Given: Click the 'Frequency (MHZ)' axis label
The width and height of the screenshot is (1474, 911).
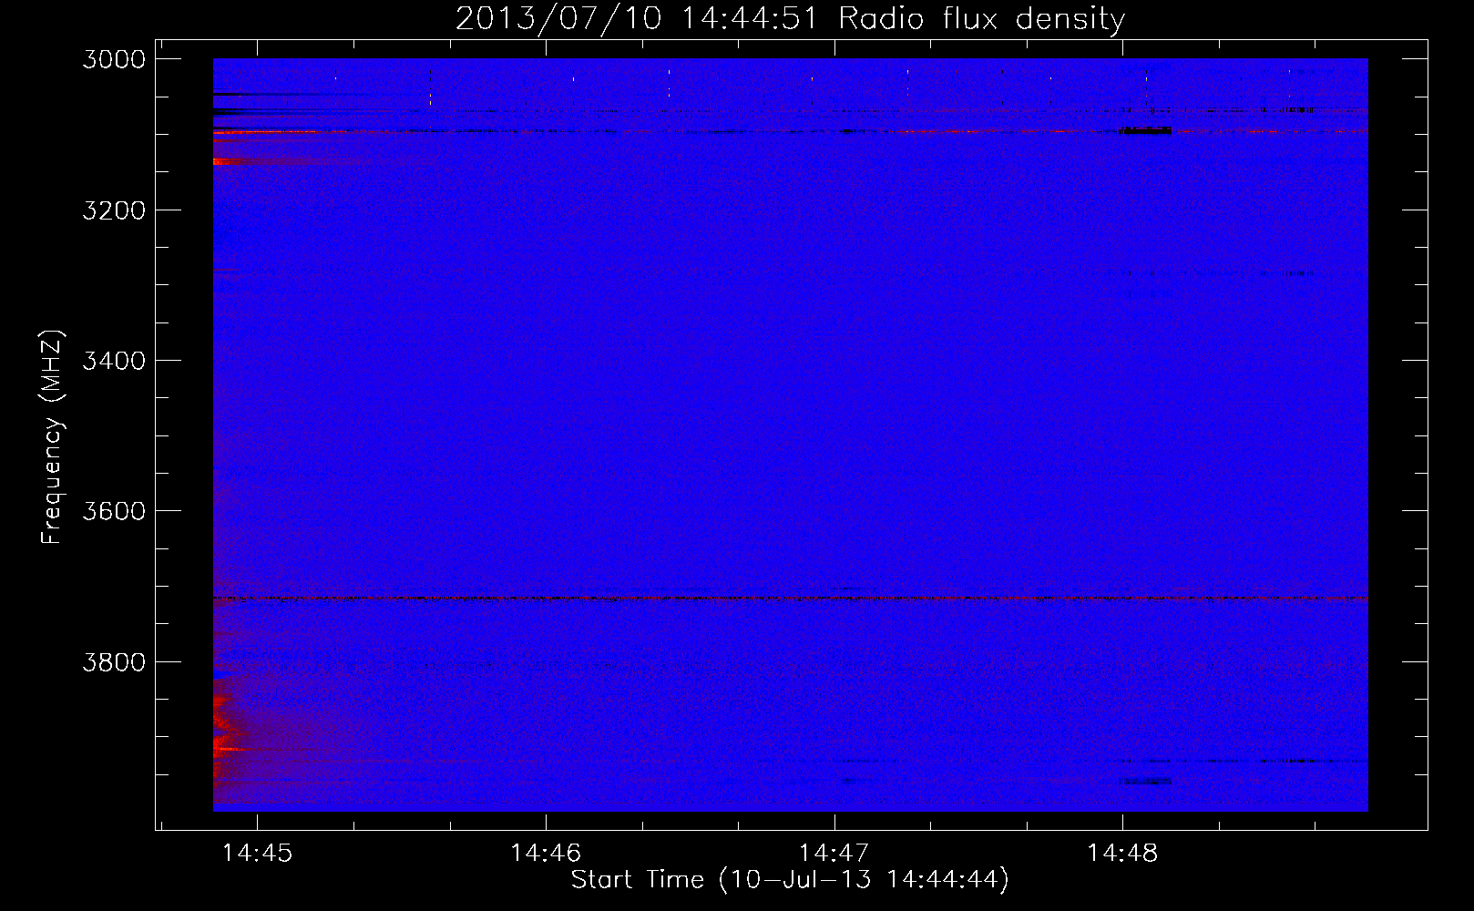Looking at the screenshot, I should click(52, 437).
